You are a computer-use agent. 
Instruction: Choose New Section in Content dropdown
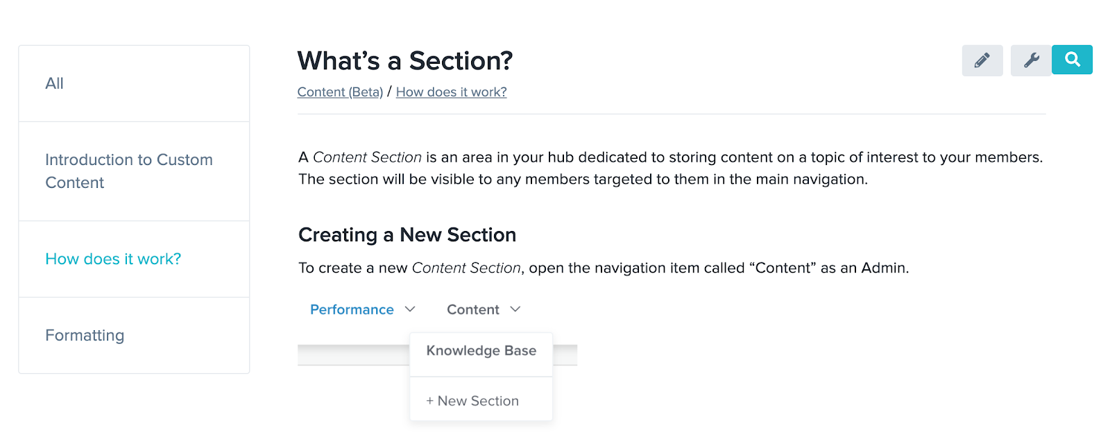tap(478, 401)
